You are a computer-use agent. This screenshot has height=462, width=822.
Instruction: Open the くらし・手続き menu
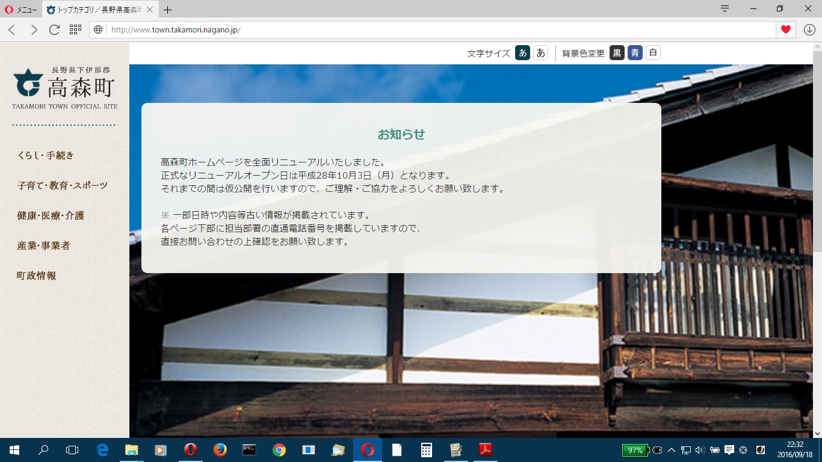(46, 155)
